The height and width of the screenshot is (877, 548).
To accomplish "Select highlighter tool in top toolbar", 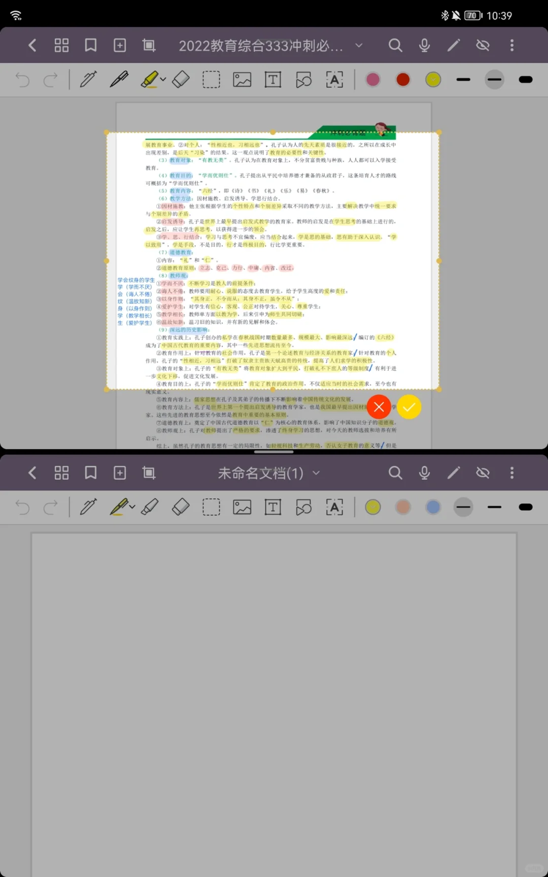I will click(149, 80).
